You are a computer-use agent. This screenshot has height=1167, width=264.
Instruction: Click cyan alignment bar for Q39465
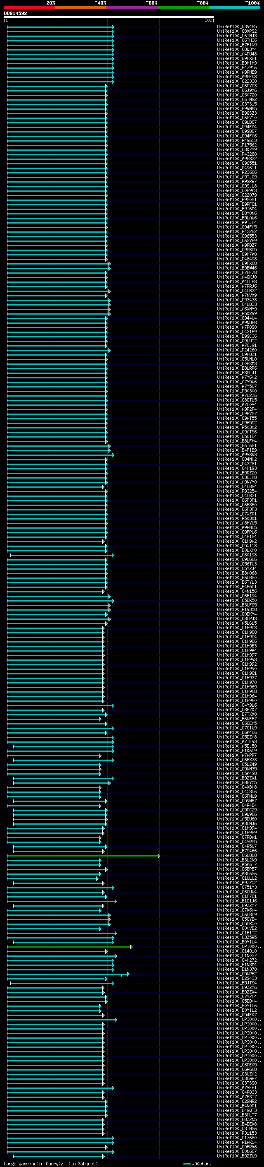pos(61,27)
